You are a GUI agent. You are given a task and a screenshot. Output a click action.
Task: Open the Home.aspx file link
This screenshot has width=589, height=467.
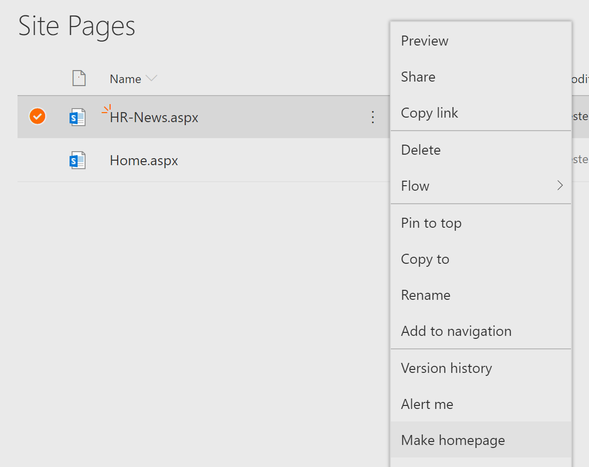(144, 161)
